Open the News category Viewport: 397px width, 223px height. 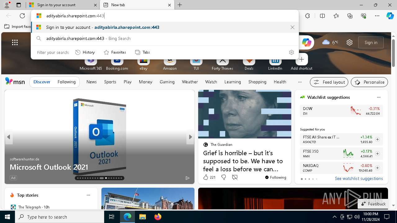pyautogui.click(x=91, y=82)
